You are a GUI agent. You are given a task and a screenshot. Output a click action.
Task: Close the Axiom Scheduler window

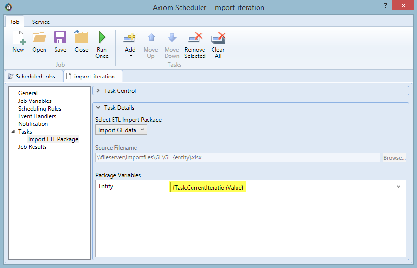click(x=403, y=5)
